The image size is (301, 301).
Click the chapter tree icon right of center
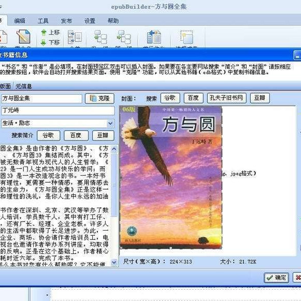click(124, 37)
